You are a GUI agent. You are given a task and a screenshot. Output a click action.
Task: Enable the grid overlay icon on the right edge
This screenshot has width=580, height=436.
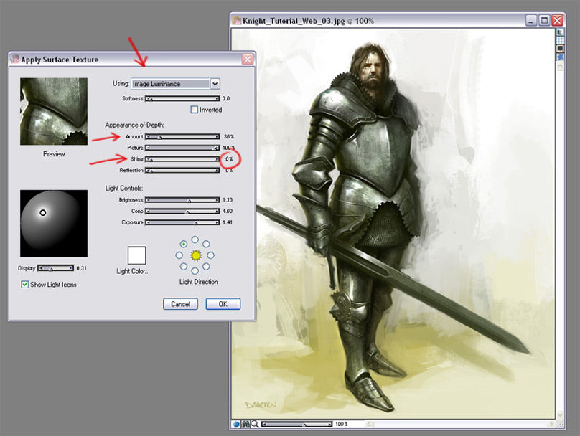click(x=558, y=40)
